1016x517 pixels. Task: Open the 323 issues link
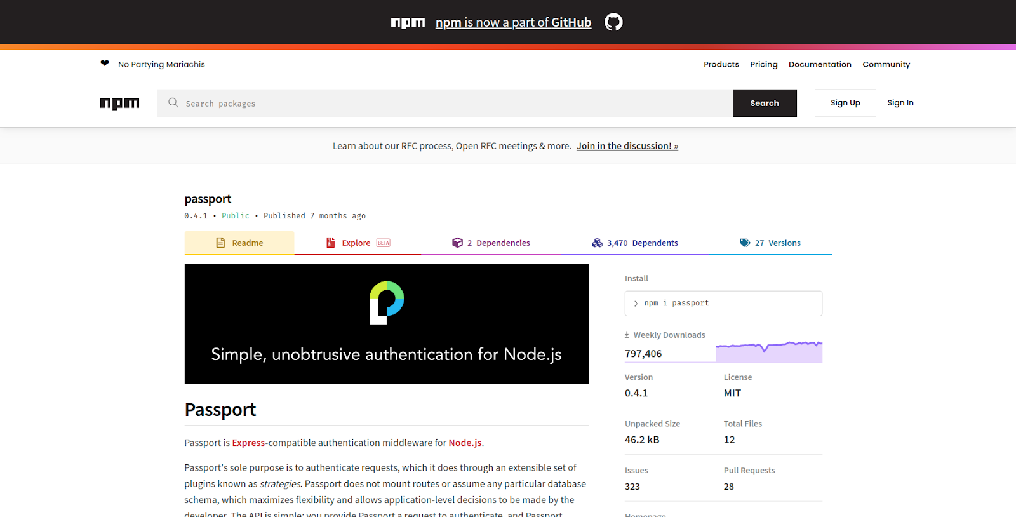click(632, 487)
